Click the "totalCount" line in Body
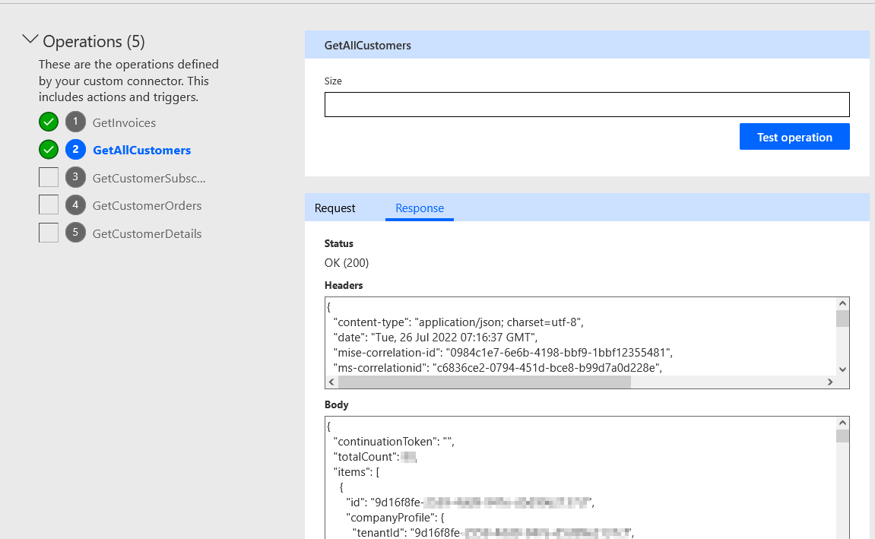This screenshot has height=539, width=875. (x=375, y=457)
